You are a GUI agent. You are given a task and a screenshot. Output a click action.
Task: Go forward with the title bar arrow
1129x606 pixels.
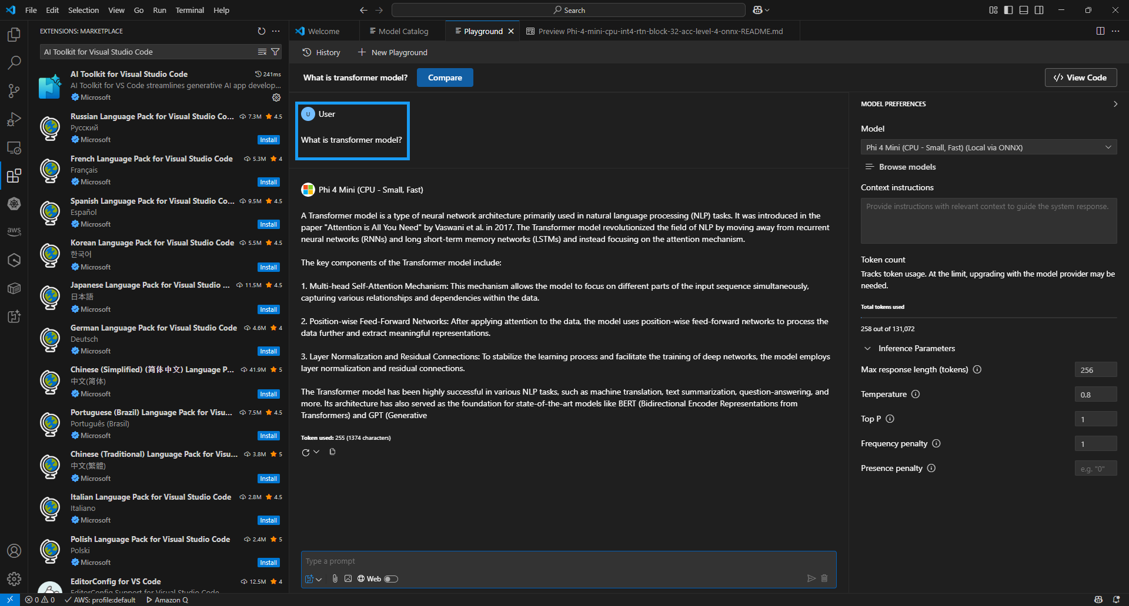coord(379,10)
